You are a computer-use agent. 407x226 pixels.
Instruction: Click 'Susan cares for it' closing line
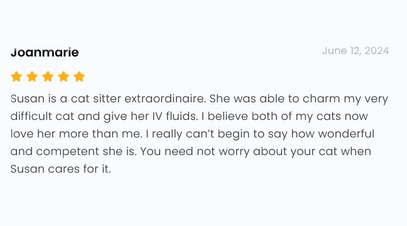[x=61, y=169]
